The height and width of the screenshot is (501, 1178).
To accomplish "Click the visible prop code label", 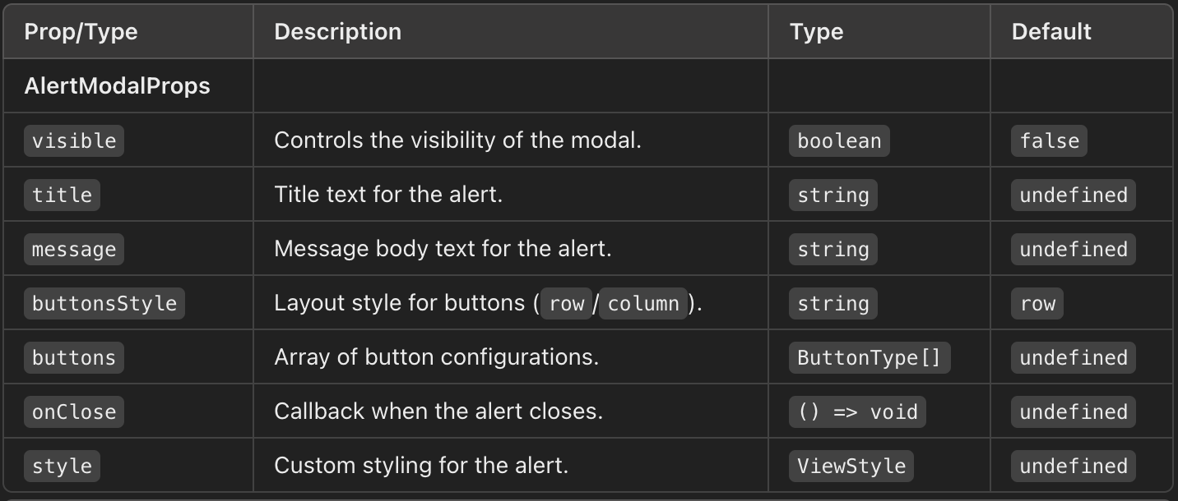I will point(74,140).
